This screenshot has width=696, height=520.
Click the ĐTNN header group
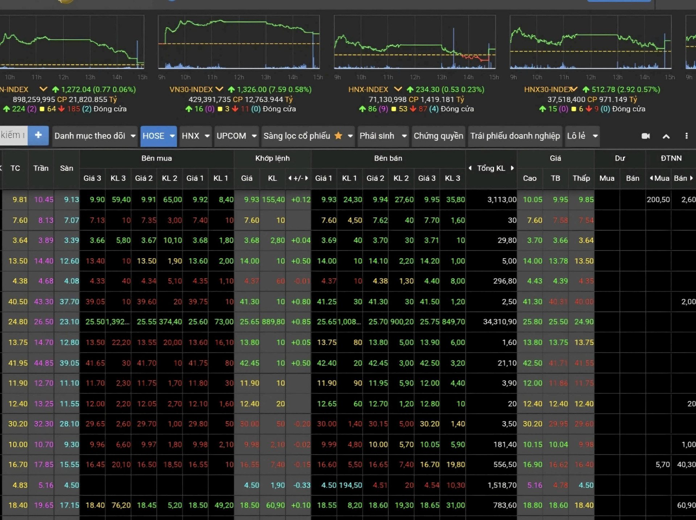[x=671, y=158]
